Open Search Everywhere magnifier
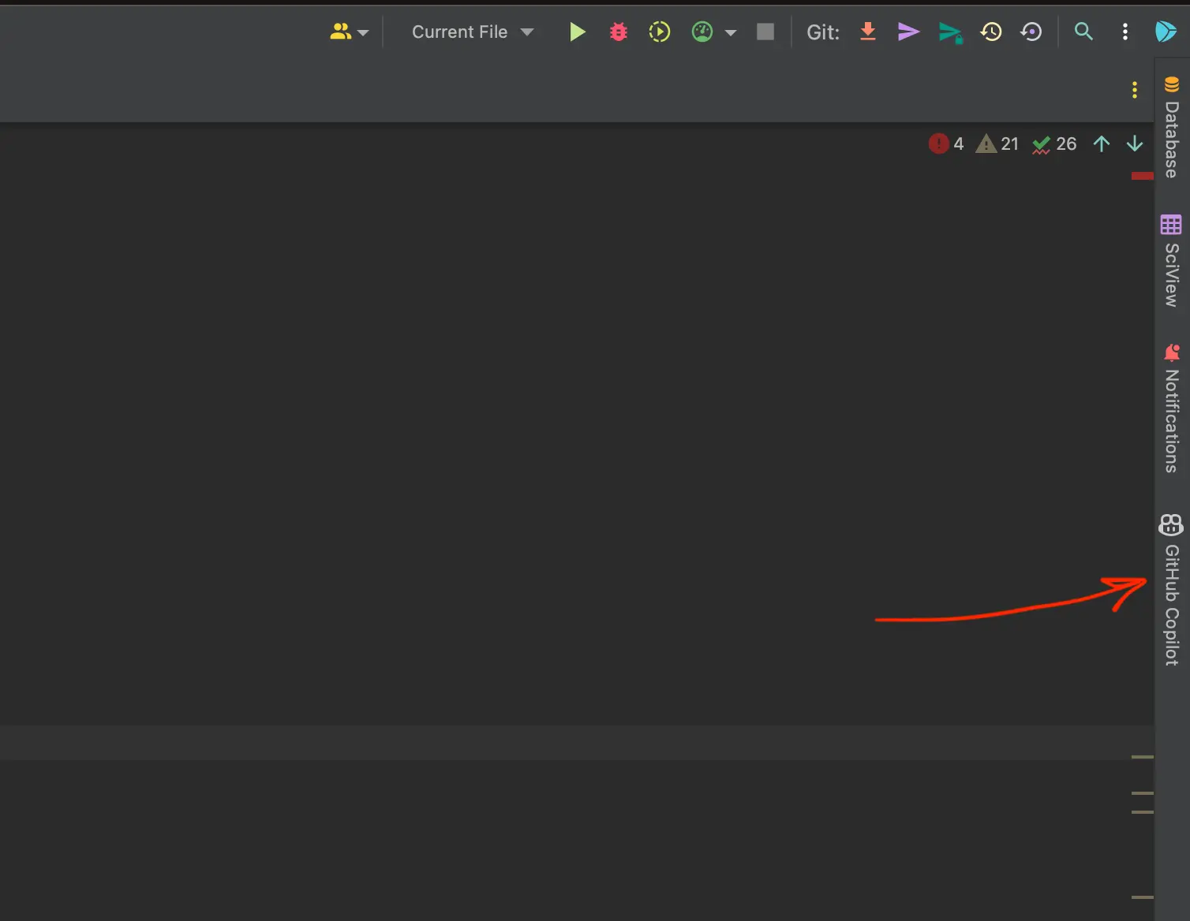 tap(1084, 32)
